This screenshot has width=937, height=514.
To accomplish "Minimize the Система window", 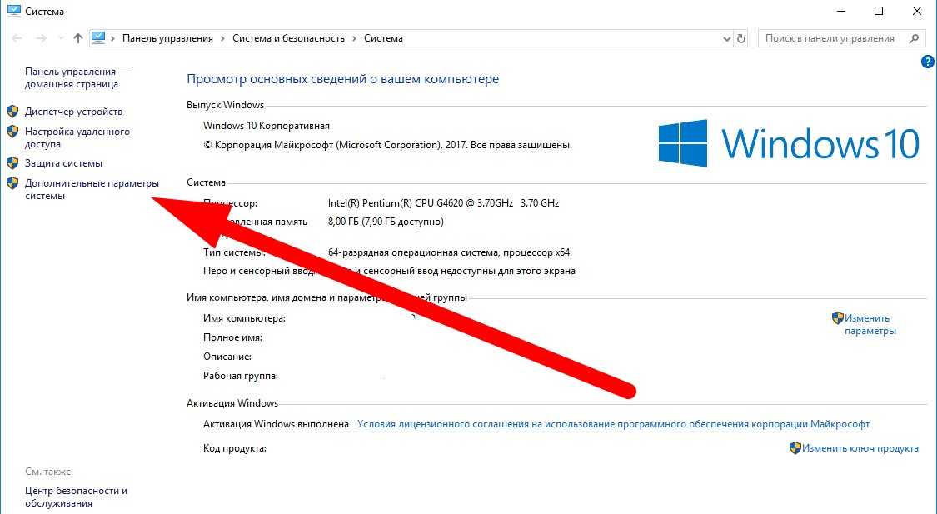I will [840, 11].
